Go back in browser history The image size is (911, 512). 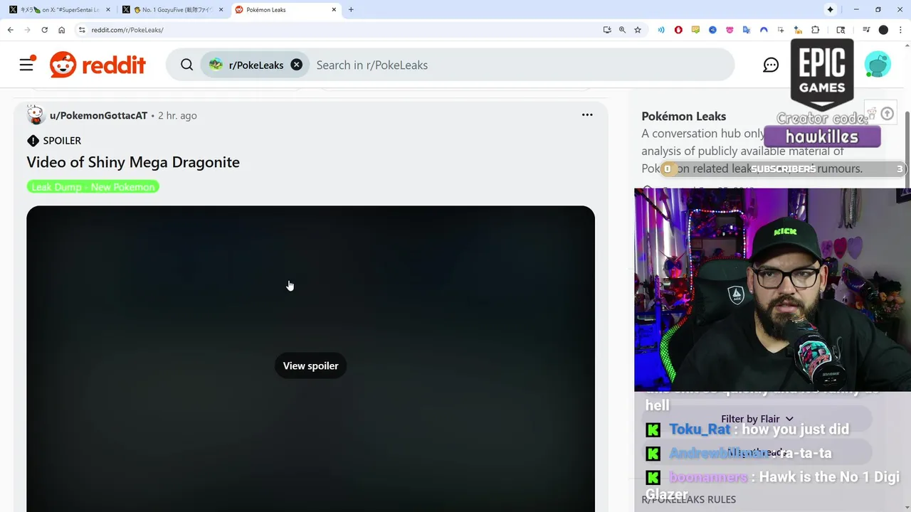pyautogui.click(x=10, y=30)
